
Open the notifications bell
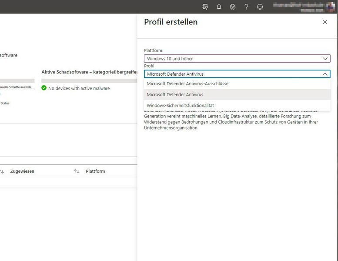(x=219, y=7)
